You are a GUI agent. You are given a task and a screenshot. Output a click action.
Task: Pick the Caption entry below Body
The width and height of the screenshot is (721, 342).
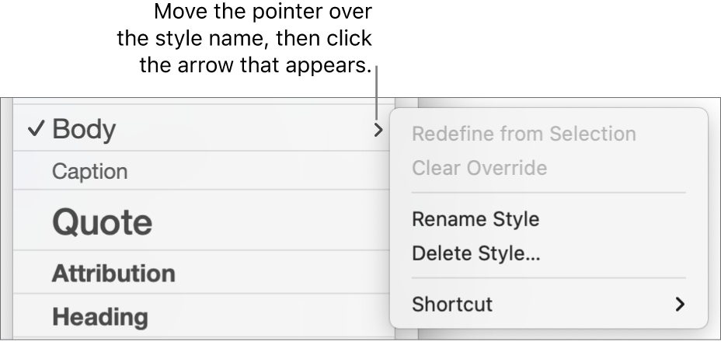(89, 172)
